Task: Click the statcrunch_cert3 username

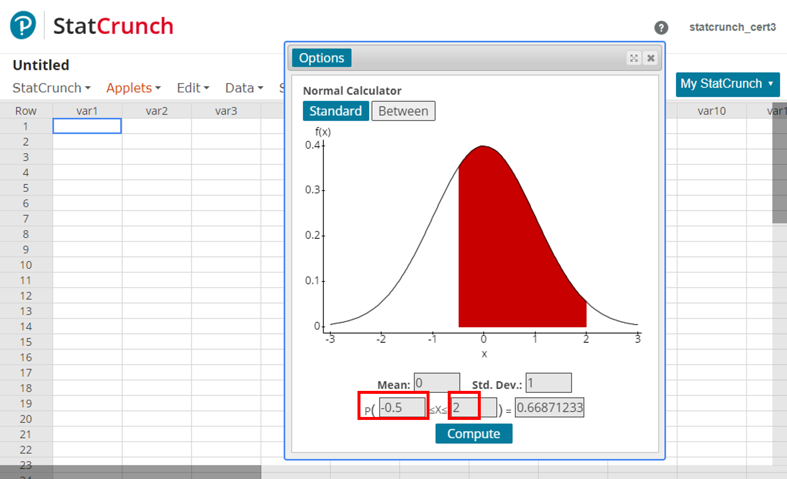Action: point(733,27)
